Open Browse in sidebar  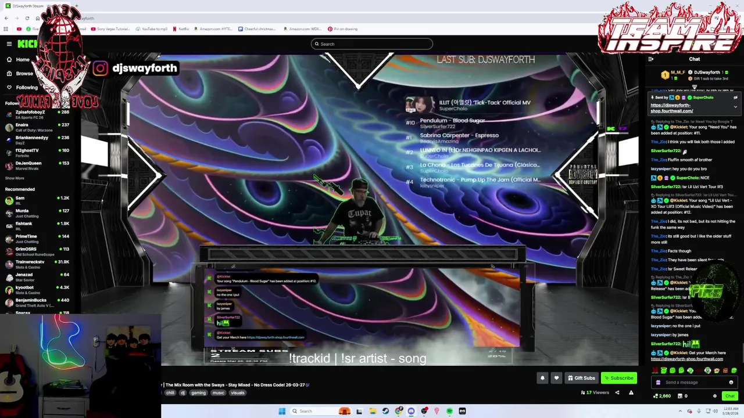pos(20,74)
